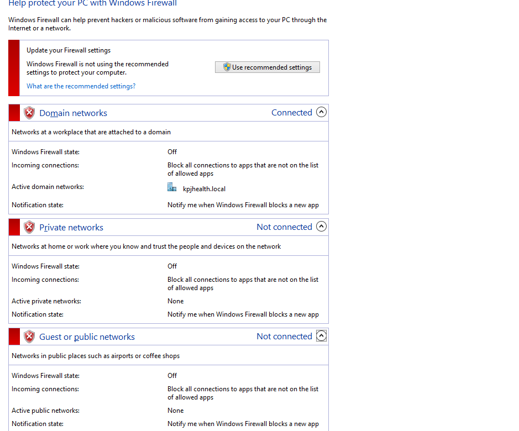Click 'Networks at a workplace that are attached' description
The height and width of the screenshot is (431, 519).
tap(91, 132)
